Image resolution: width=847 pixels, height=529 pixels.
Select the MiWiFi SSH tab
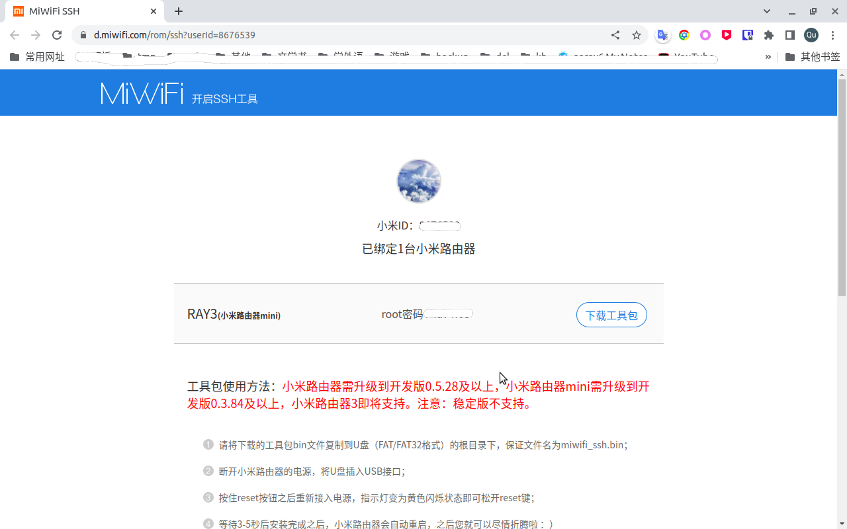(x=84, y=11)
